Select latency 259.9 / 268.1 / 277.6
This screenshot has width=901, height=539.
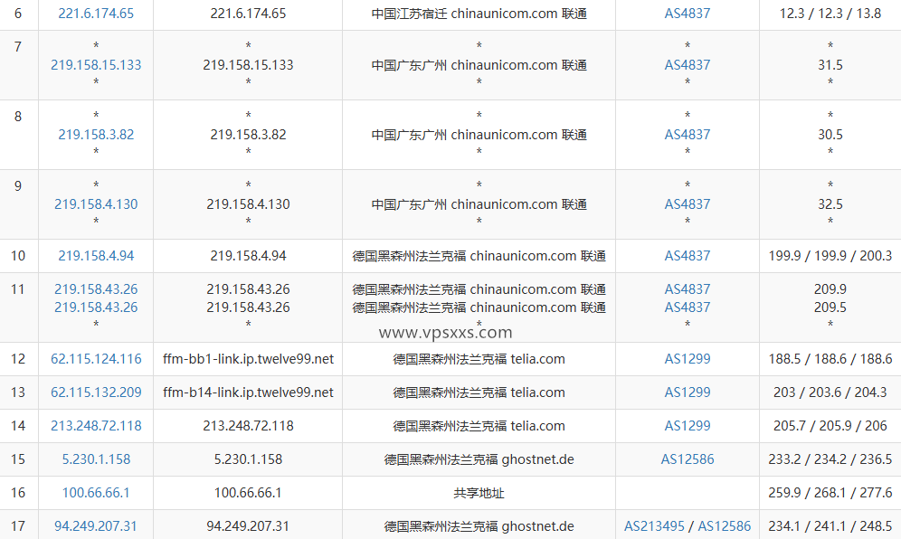(x=830, y=493)
